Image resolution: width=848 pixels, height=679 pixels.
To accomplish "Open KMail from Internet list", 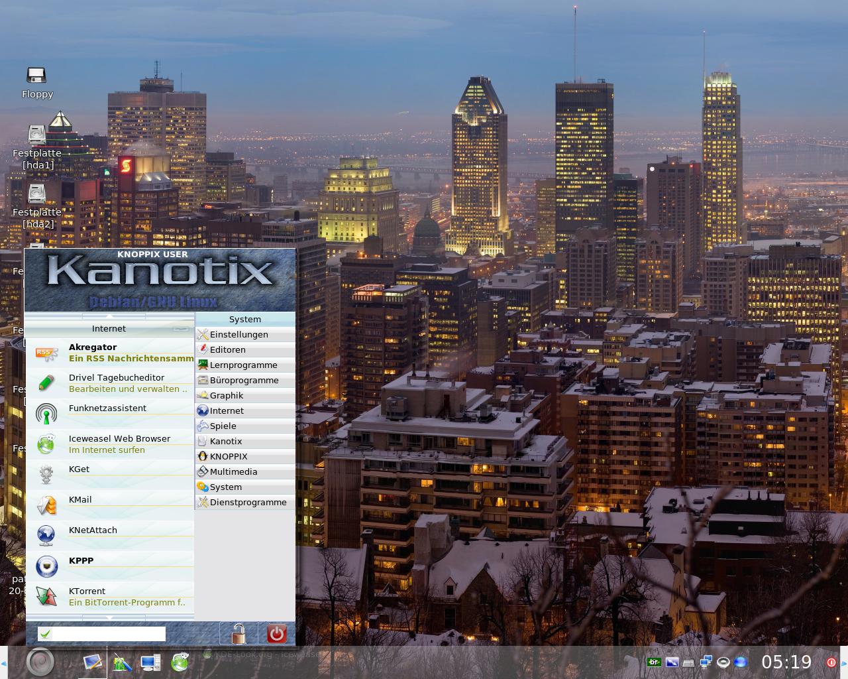I will 109,505.
